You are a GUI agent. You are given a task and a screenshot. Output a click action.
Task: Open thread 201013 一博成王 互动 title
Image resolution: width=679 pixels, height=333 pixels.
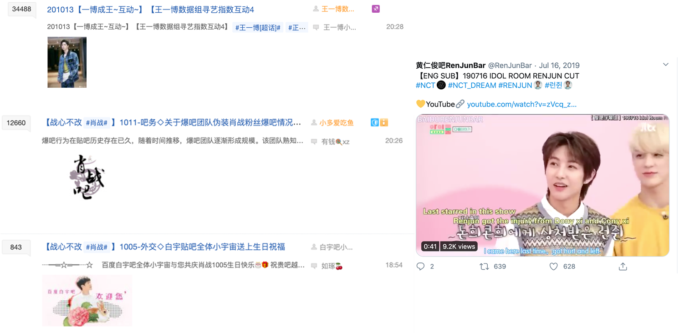(x=150, y=10)
